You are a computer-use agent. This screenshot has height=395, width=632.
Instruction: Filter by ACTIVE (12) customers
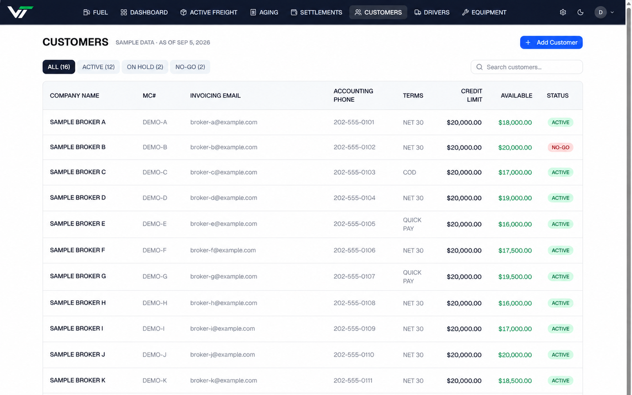[98, 67]
